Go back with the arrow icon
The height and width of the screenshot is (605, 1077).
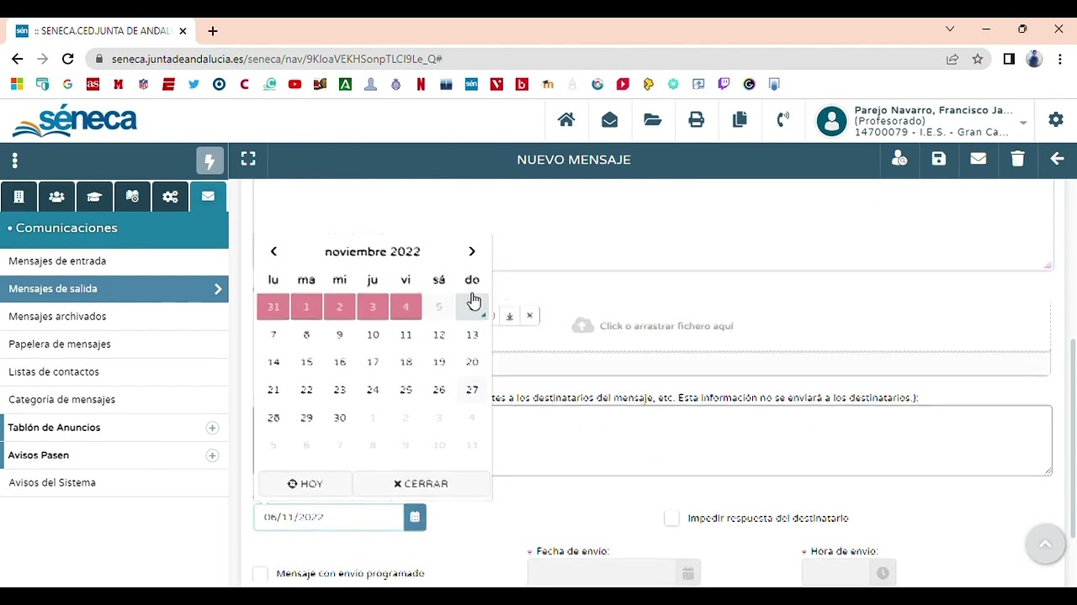(x=1058, y=159)
